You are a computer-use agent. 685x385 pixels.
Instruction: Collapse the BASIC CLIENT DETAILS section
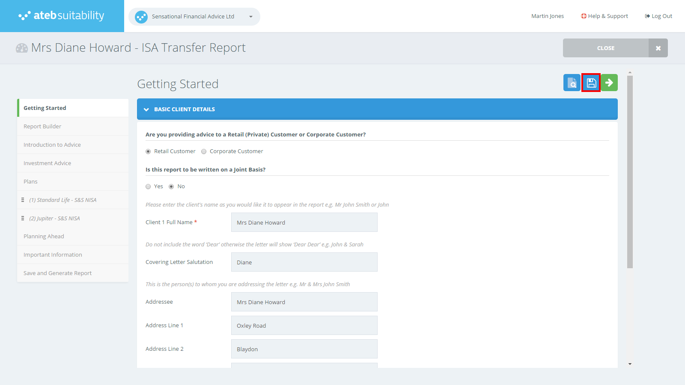pyautogui.click(x=147, y=109)
